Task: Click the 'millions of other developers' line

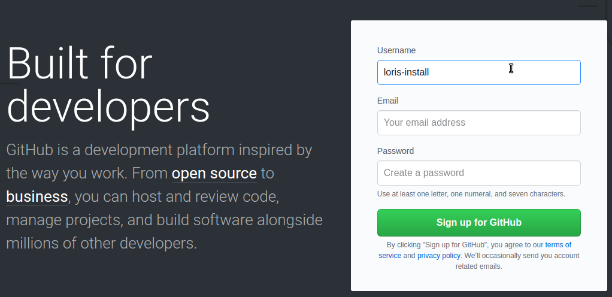Action: point(101,244)
